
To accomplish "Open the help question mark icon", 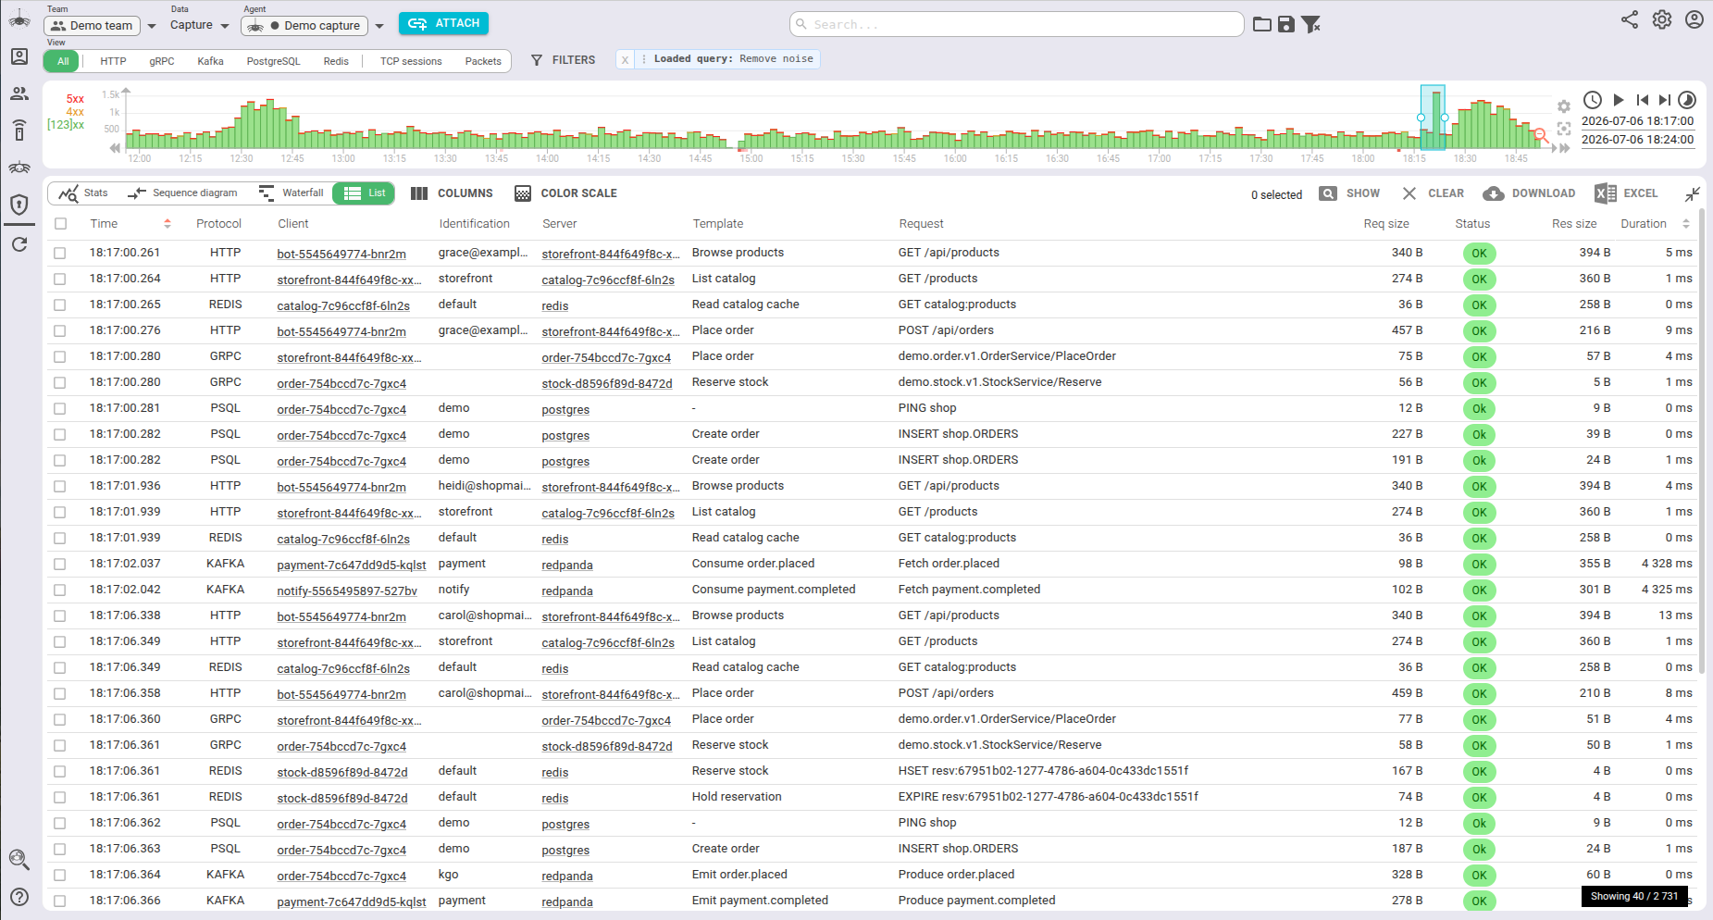I will pyautogui.click(x=19, y=897).
